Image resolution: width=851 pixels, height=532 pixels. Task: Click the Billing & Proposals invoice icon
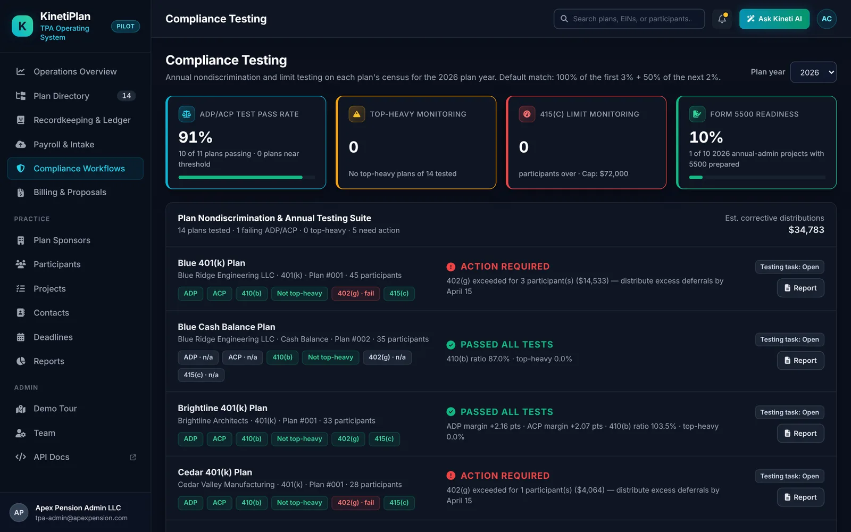(x=21, y=193)
